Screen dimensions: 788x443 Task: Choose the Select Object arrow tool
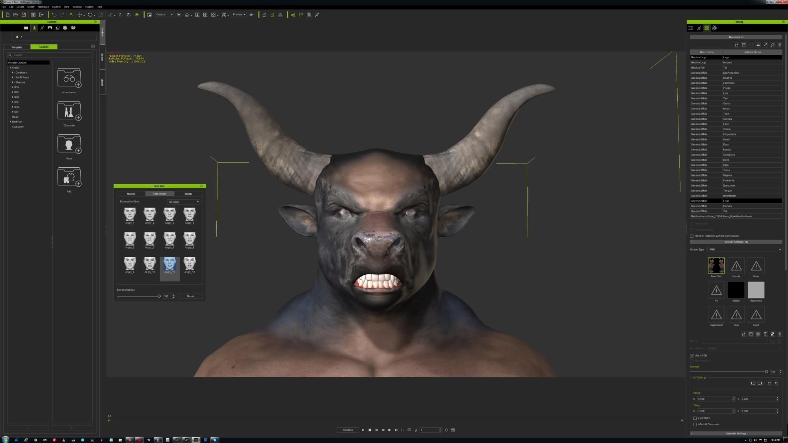[72, 15]
